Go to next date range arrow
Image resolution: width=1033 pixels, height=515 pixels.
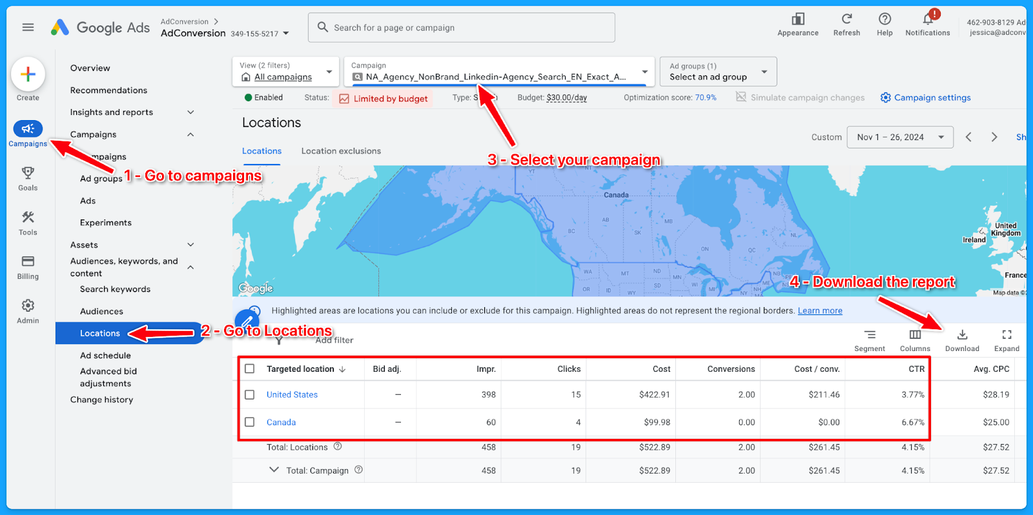coord(994,137)
